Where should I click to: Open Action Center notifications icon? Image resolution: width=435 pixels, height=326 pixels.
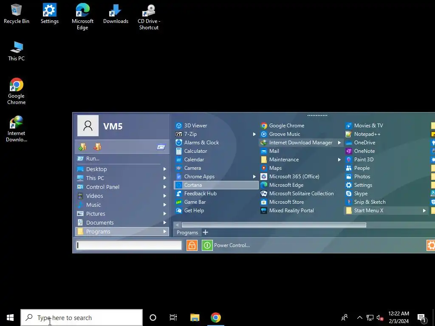point(422,318)
